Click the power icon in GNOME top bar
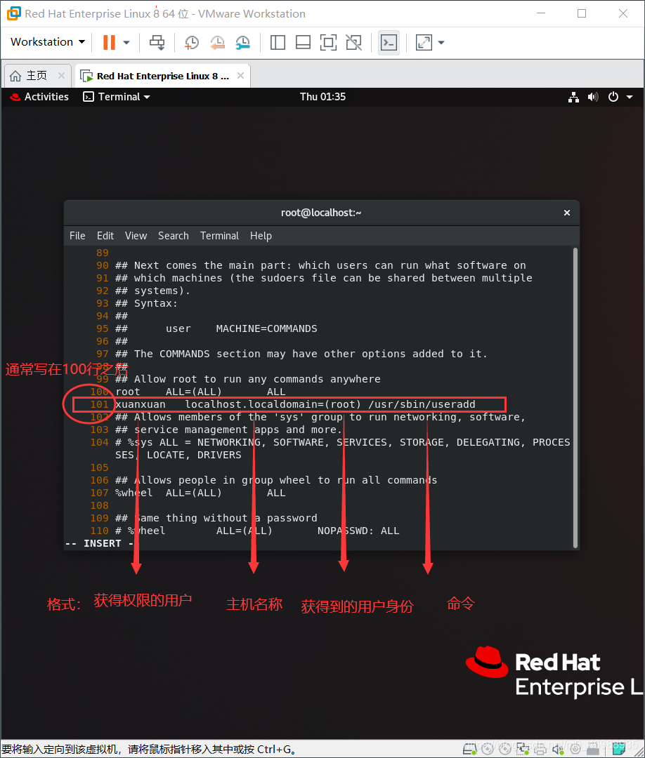 click(x=613, y=97)
